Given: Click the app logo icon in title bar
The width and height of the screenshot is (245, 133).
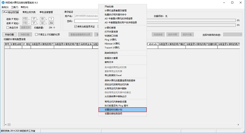Looking at the screenshot, I should click(x=3, y=3).
